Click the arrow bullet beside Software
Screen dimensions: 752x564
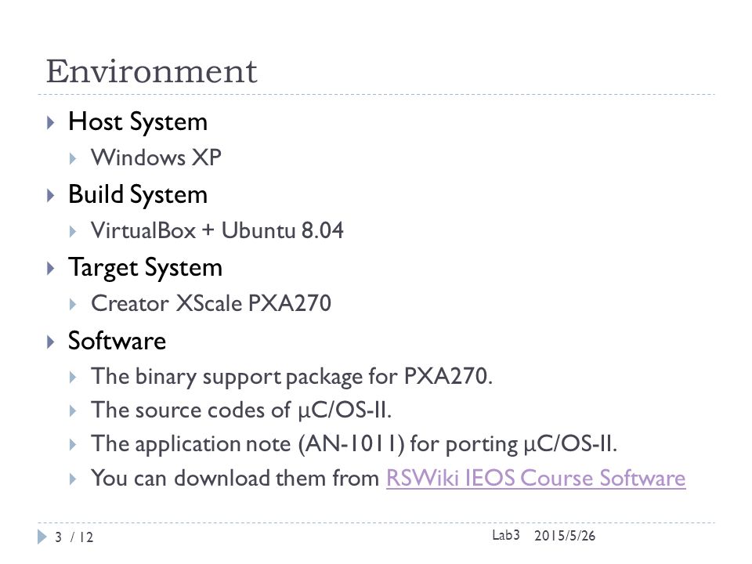(51, 342)
